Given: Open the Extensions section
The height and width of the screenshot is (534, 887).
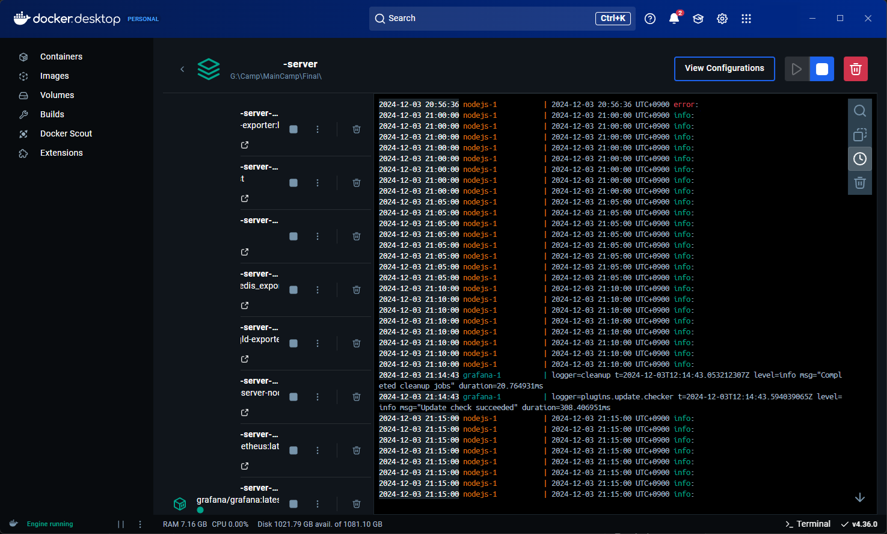Looking at the screenshot, I should (x=61, y=153).
